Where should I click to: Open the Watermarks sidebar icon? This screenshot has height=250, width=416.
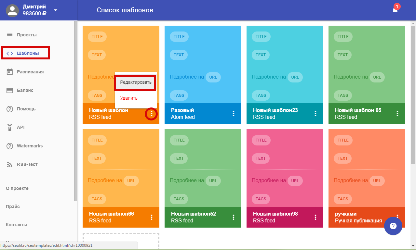point(10,146)
